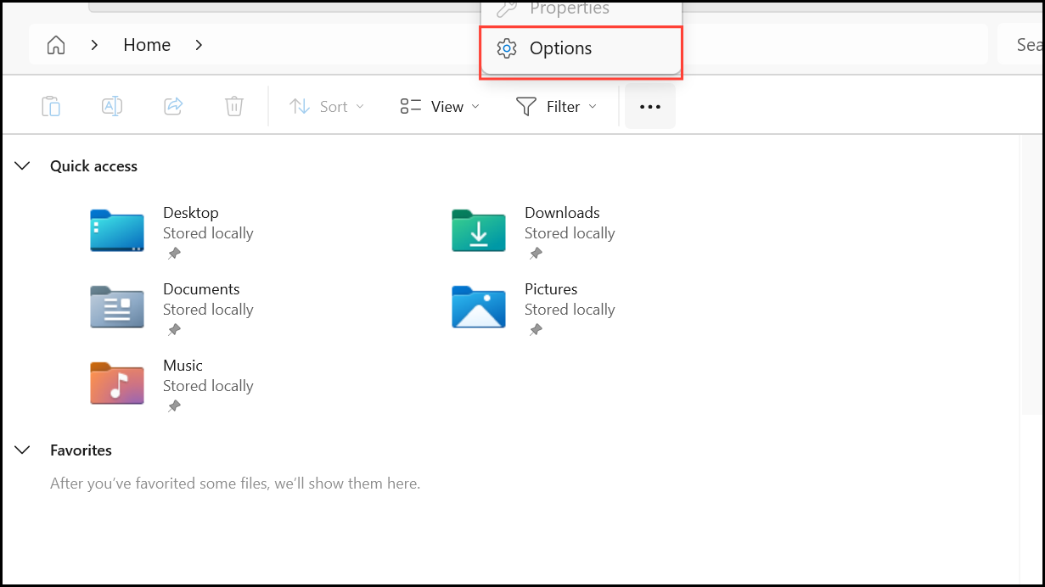This screenshot has height=587, width=1045.
Task: Click the pin icon under Desktop
Action: point(174,253)
